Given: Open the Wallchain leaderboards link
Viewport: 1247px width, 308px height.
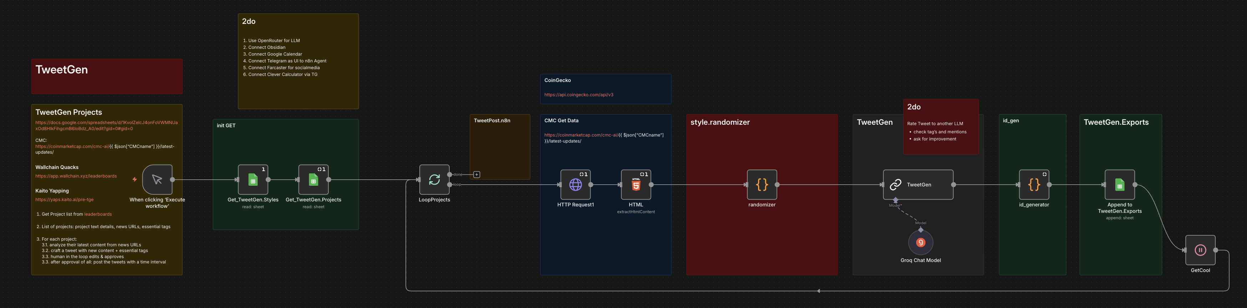Looking at the screenshot, I should (x=76, y=176).
